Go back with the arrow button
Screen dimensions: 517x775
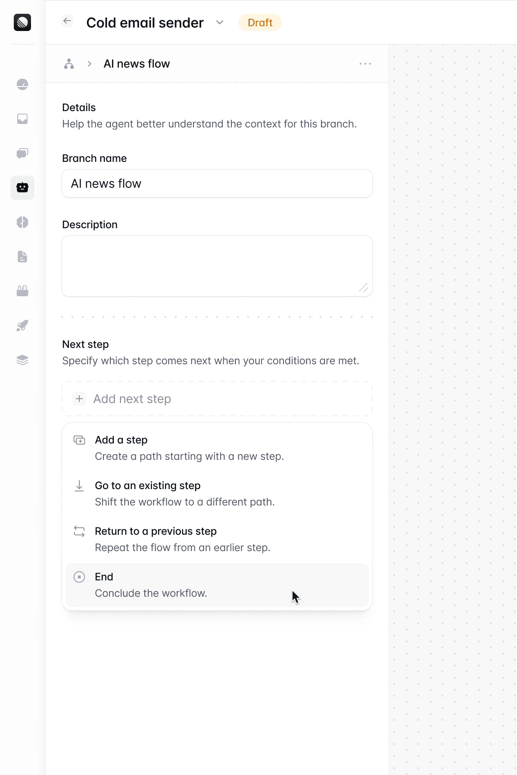click(x=67, y=21)
